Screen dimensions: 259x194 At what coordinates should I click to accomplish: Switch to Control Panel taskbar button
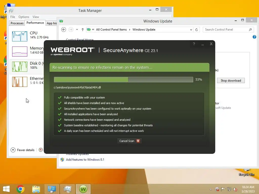pyautogui.click(x=52, y=189)
